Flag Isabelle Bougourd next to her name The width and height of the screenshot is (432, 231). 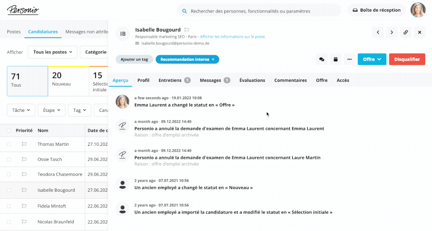click(x=186, y=30)
